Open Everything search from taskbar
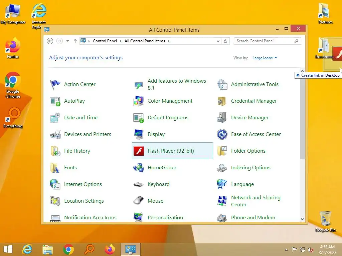The image size is (342, 256). [89, 249]
